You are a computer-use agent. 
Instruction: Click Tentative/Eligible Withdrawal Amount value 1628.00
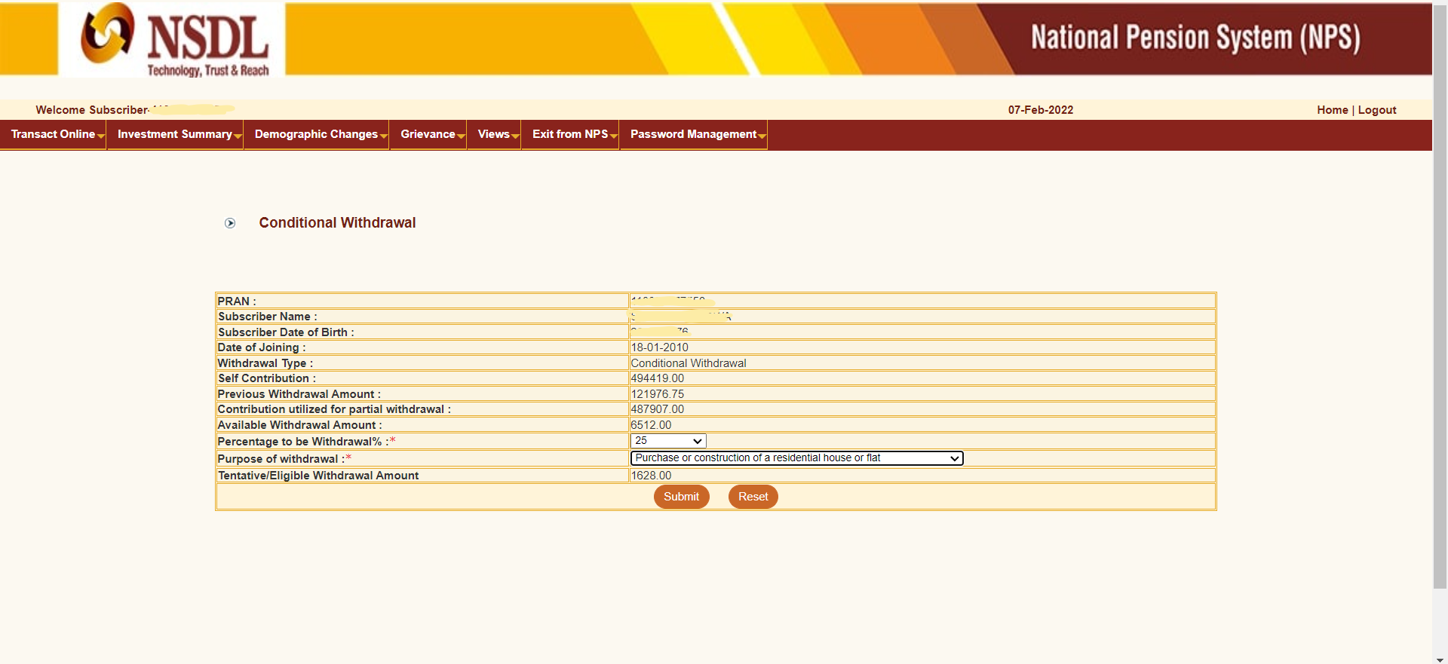click(x=651, y=476)
